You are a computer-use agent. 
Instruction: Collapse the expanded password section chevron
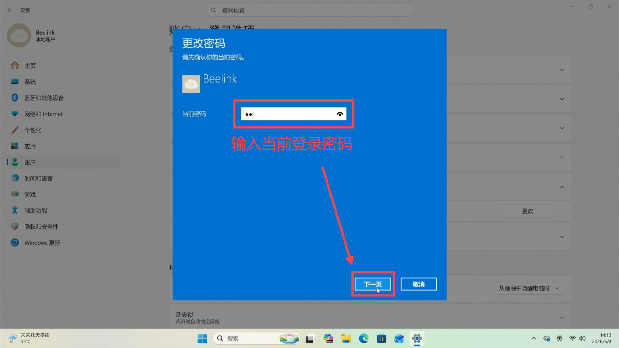click(x=562, y=187)
